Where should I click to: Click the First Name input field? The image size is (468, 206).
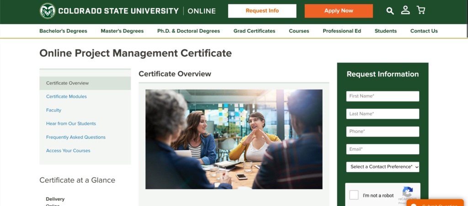(x=383, y=96)
